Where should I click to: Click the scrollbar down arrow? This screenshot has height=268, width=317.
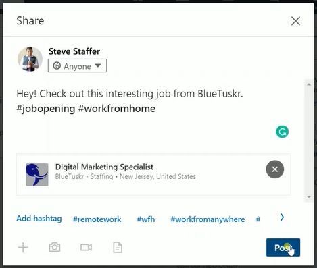click(x=309, y=197)
